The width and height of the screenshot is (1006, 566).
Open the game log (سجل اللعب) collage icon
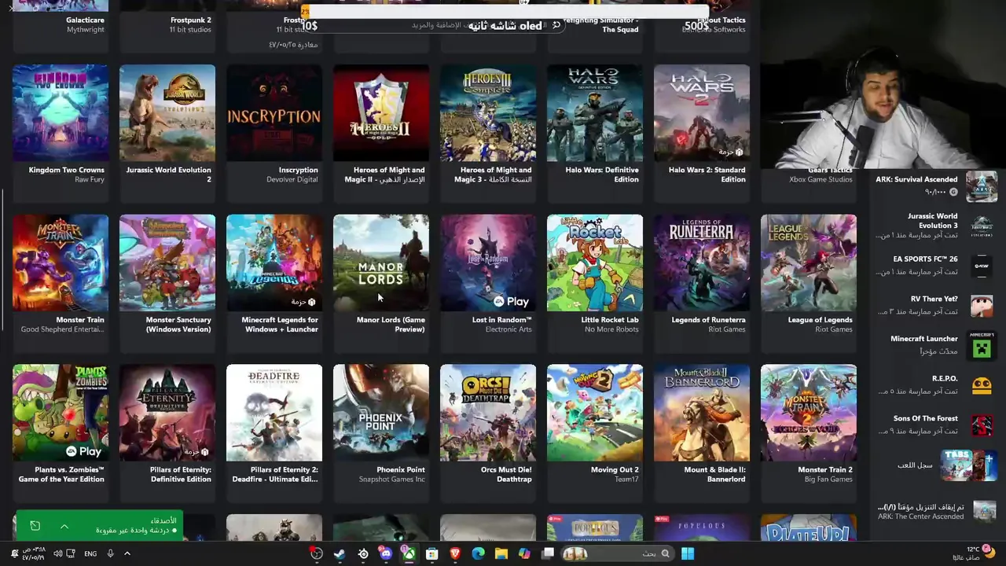(x=968, y=465)
